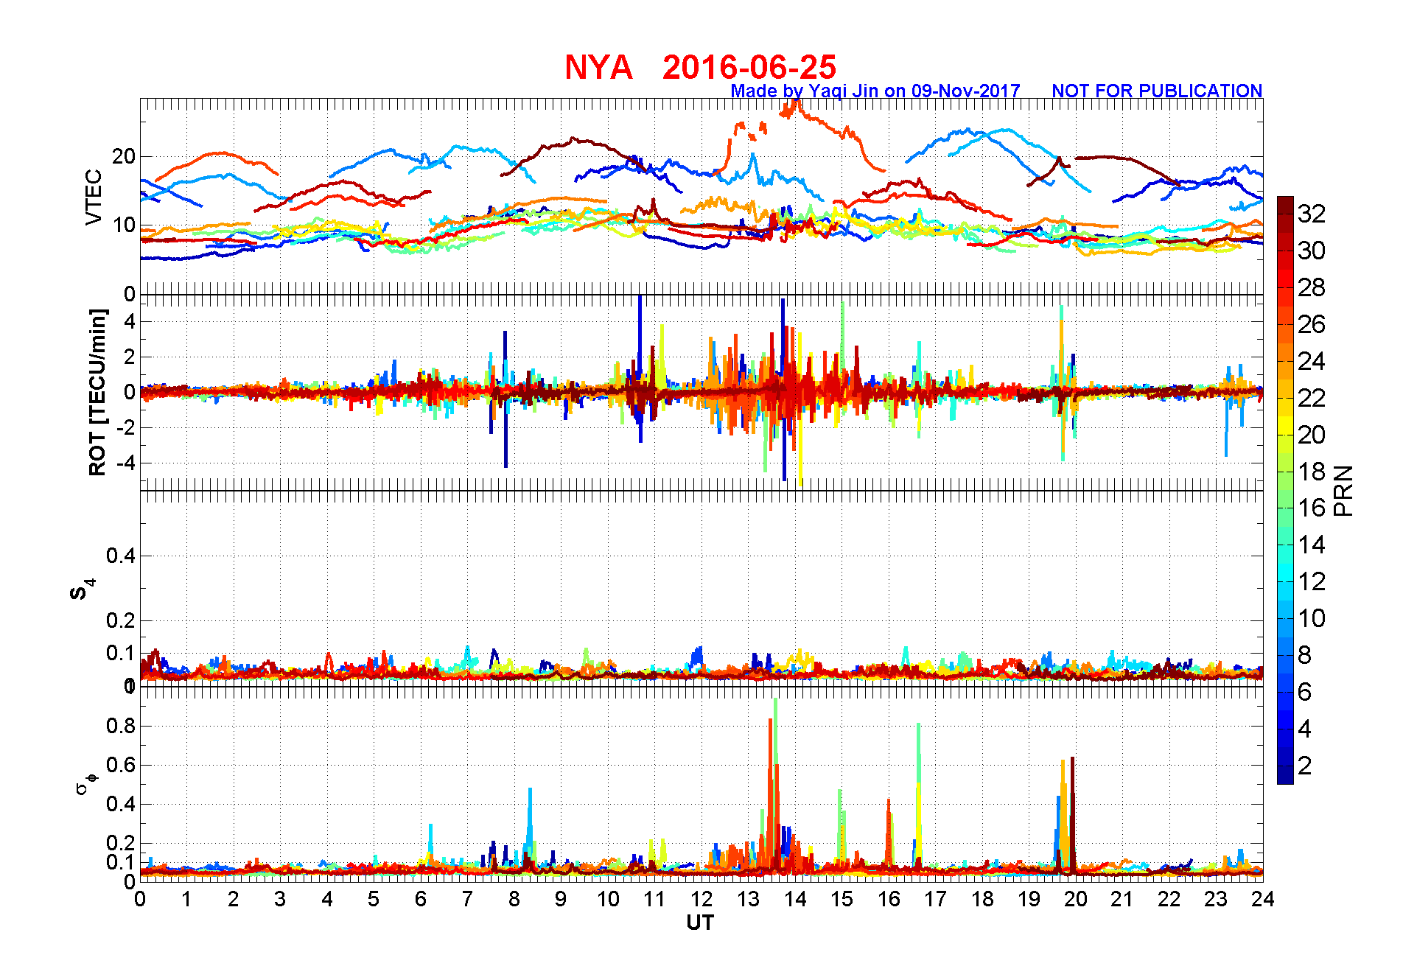Click S4 axis tick label 0.4
The image size is (1403, 980).
[121, 556]
